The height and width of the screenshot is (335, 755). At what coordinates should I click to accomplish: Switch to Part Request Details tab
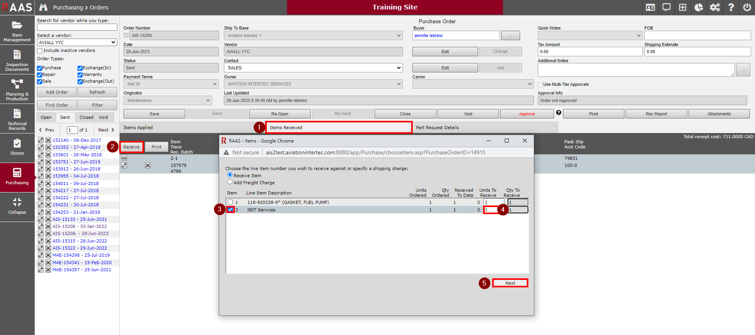point(437,128)
